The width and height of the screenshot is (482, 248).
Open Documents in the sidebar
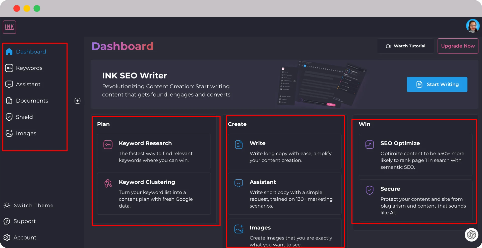pos(32,101)
